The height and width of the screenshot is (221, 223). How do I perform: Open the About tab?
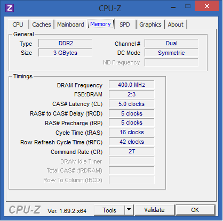coord(176,24)
